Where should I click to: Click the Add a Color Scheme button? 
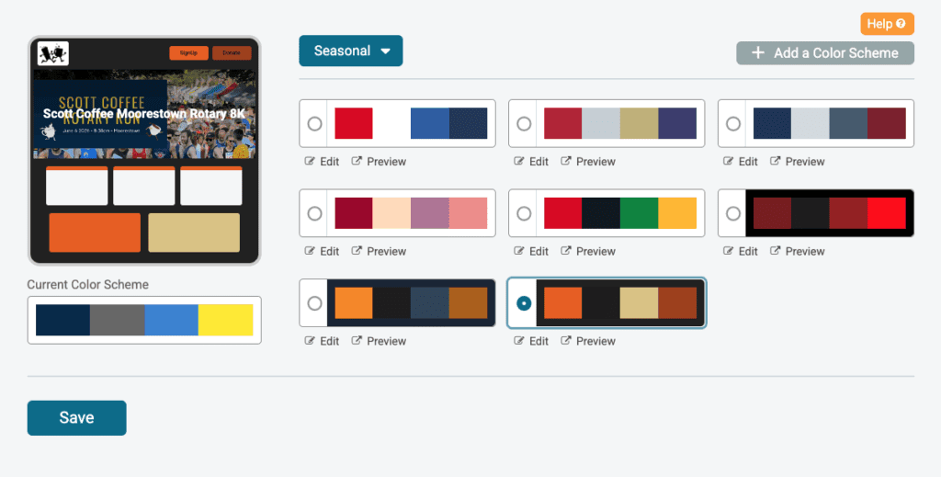[x=824, y=53]
